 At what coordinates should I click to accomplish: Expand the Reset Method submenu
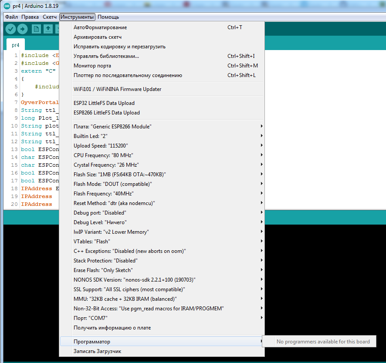162,203
